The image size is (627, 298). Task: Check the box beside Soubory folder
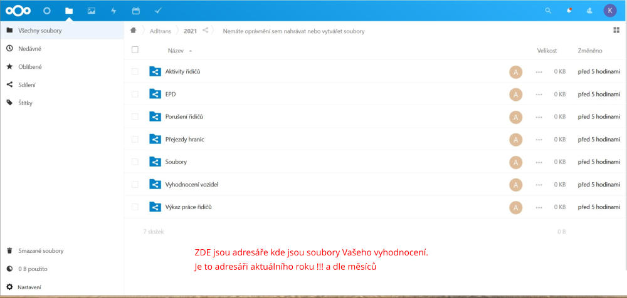(135, 162)
